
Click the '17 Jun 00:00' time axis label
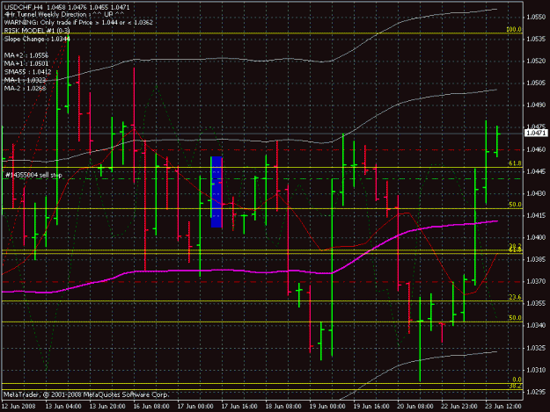pos(195,406)
